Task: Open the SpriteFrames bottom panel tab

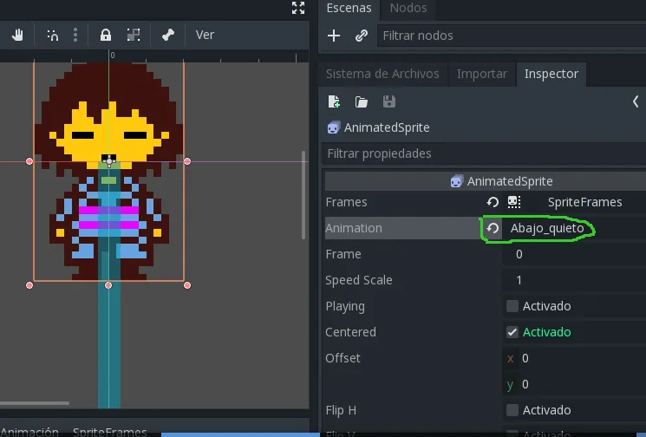Action: pos(109,432)
